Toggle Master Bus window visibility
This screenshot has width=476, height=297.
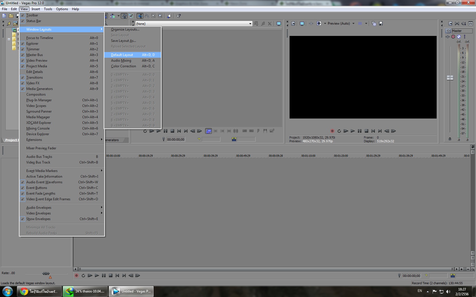pos(62,55)
